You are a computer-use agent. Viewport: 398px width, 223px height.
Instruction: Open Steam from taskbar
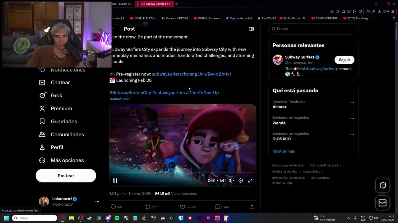click(x=90, y=218)
